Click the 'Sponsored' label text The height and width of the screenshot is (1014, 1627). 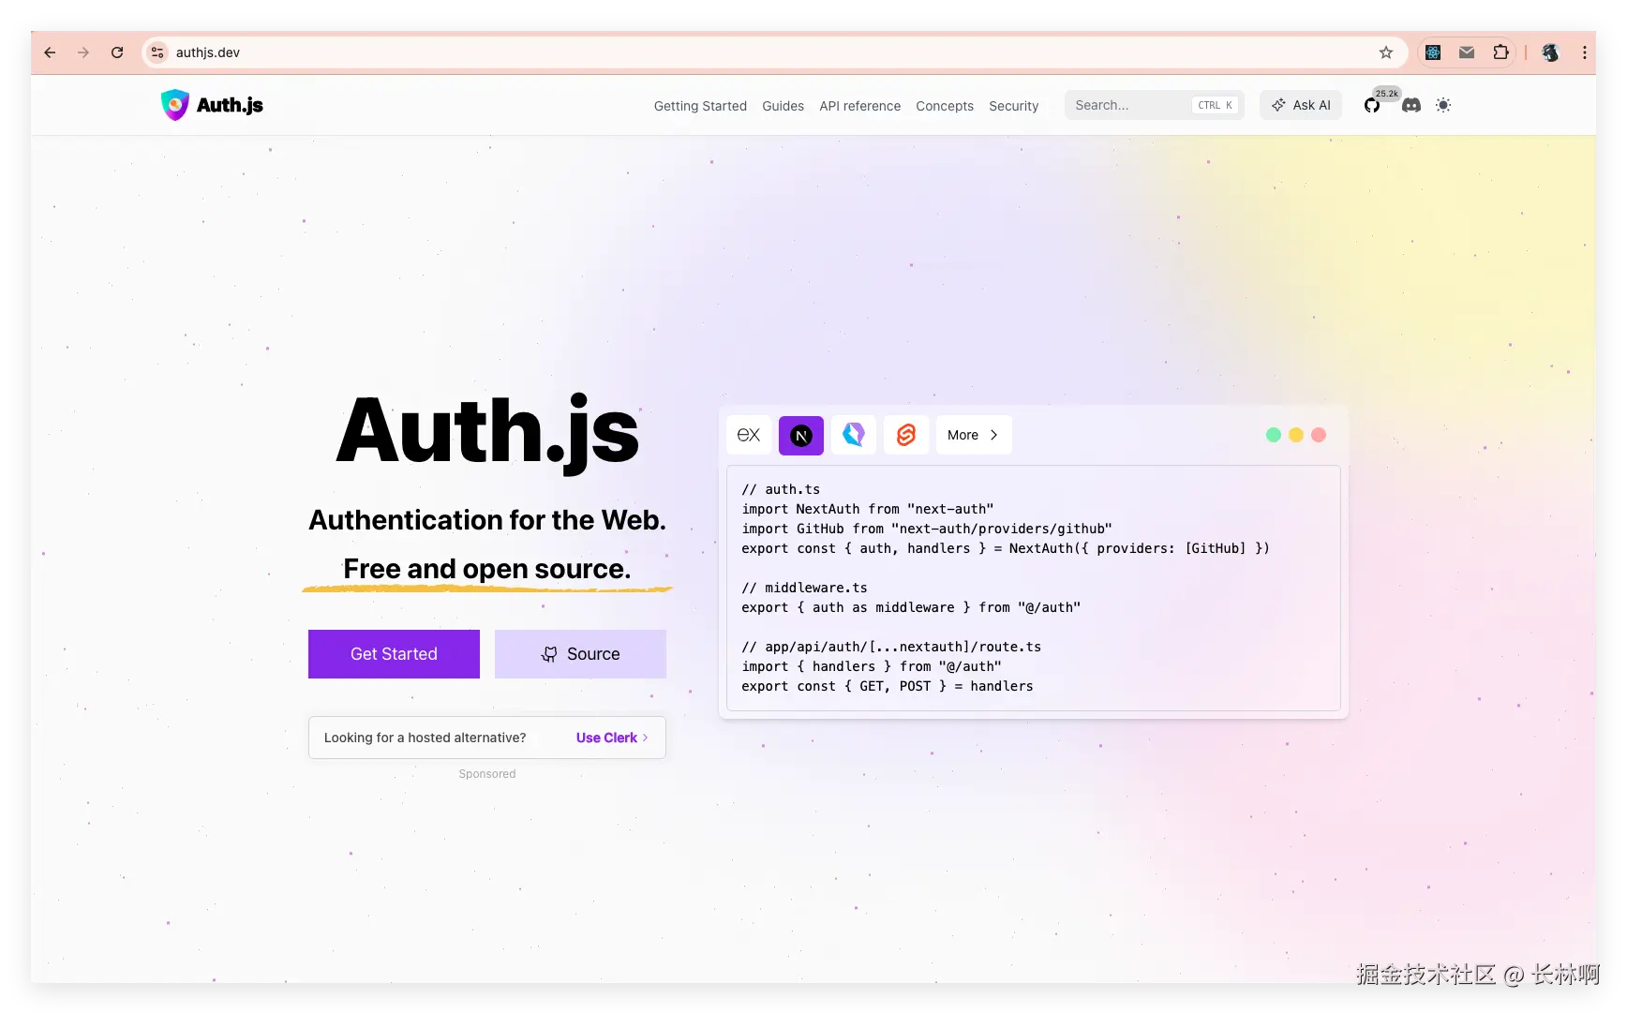487,774
